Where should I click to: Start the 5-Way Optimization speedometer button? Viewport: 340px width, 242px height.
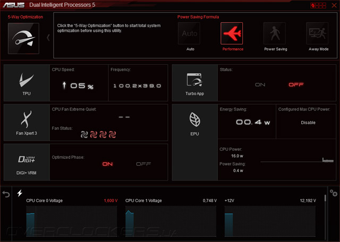click(x=23, y=38)
